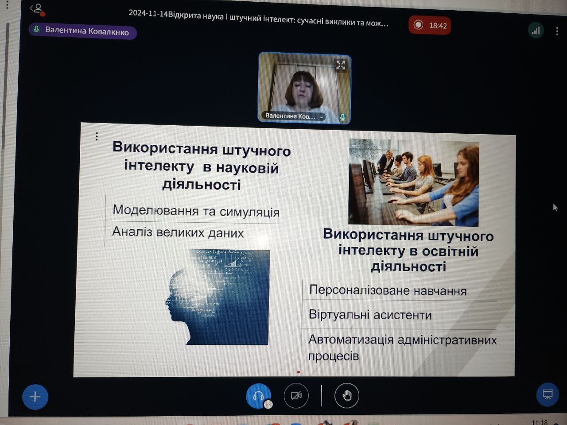The width and height of the screenshot is (567, 425).
Task: Open the connection status signal icon
Action: coord(536,31)
